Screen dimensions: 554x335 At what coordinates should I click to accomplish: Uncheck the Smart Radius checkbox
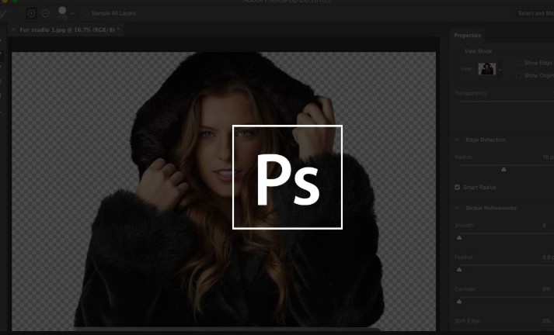(457, 187)
